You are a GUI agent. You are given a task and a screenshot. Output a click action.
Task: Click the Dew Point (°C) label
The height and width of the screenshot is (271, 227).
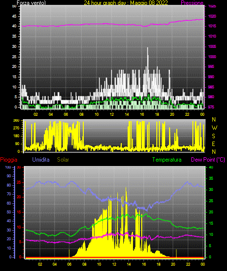(x=208, y=160)
